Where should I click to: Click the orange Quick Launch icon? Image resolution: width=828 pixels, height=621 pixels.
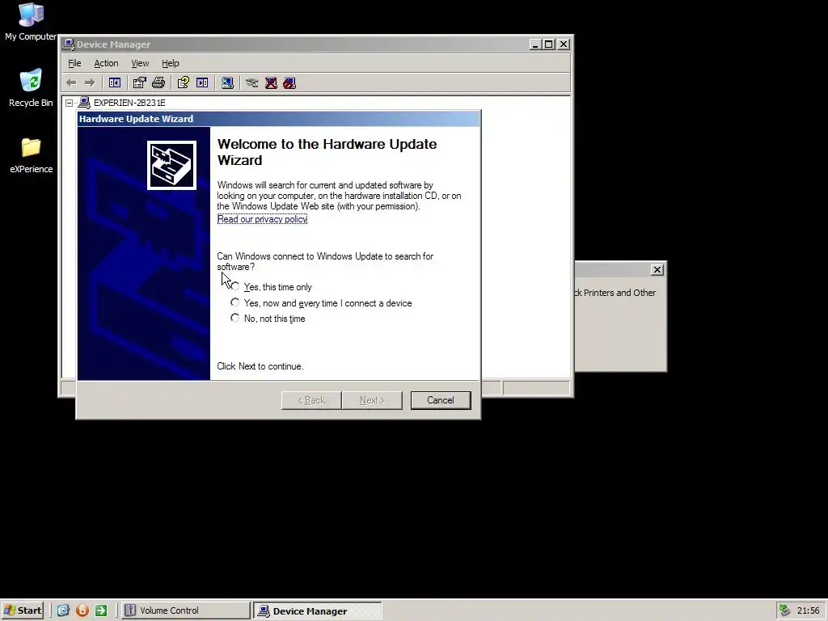pos(82,610)
